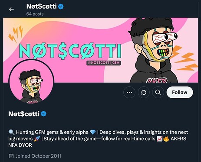Go back using the left arrow

[11, 10]
